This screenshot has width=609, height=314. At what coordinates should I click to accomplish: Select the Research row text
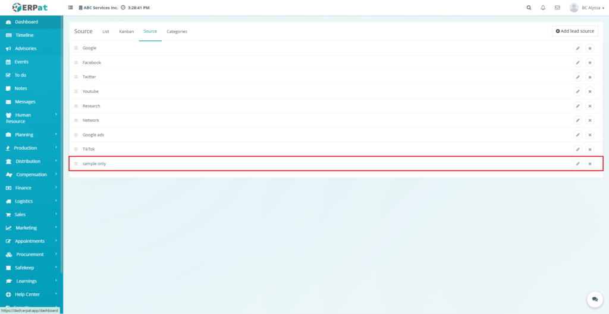click(x=91, y=106)
